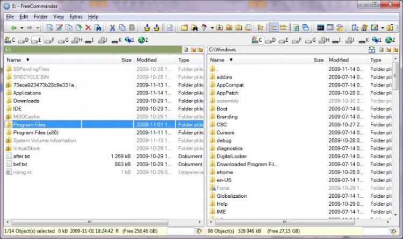This screenshot has width=403, height=239.
Task: Select drive G in right drive bar
Action: (310, 40)
